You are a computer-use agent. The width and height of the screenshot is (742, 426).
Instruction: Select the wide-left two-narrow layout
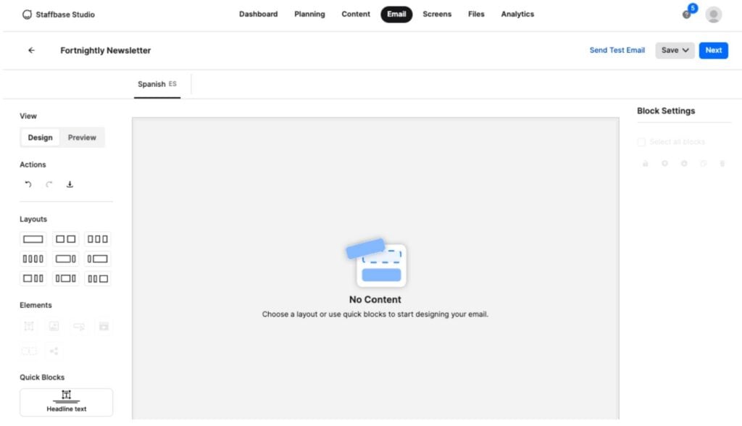[x=33, y=279]
